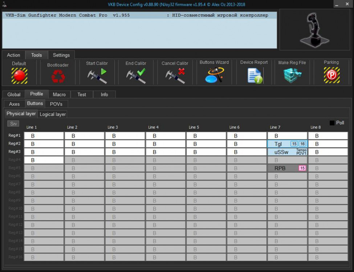Generate Device Report document icon
This screenshot has width=354, height=272.
(254, 75)
